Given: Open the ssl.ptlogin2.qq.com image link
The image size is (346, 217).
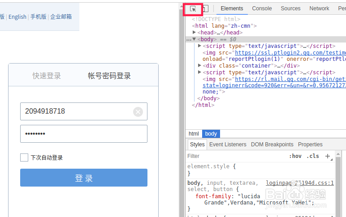Looking at the screenshot, I should pos(290,53).
